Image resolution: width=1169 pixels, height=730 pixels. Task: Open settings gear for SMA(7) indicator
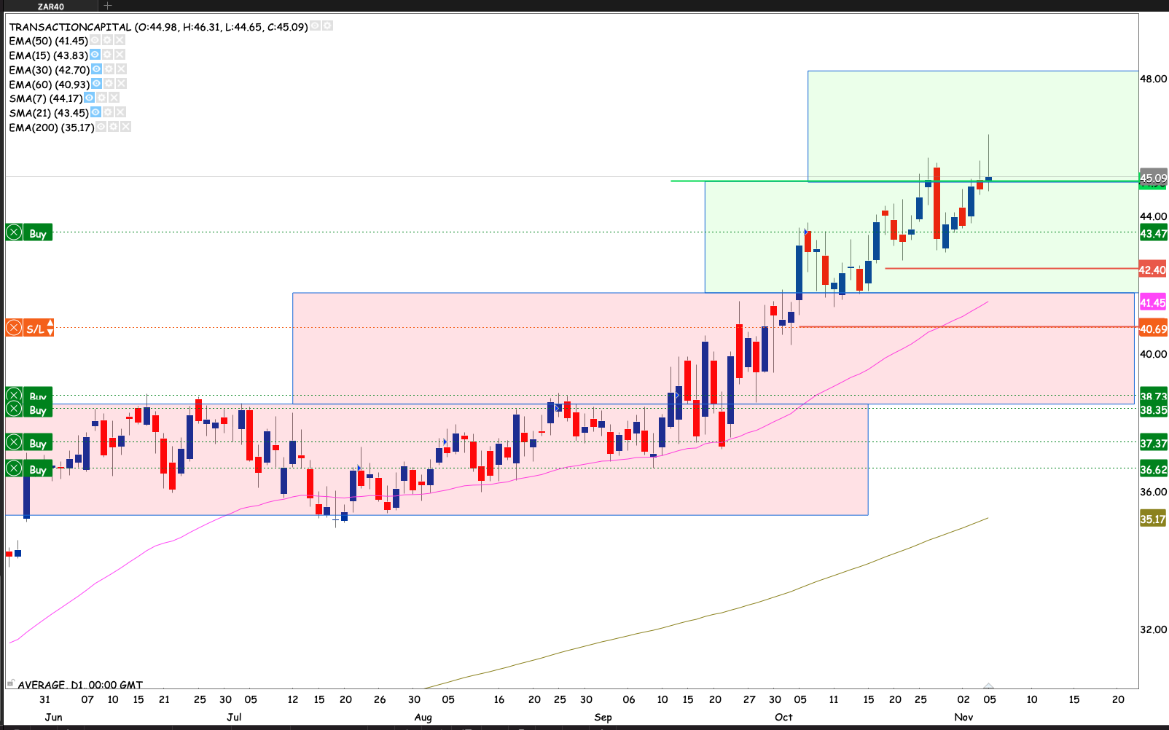[x=102, y=98]
